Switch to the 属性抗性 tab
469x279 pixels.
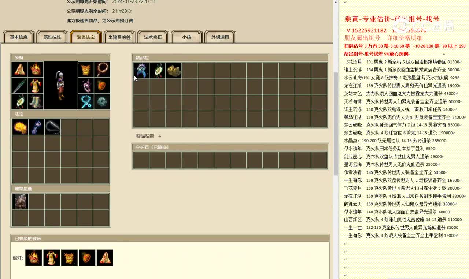(52, 37)
